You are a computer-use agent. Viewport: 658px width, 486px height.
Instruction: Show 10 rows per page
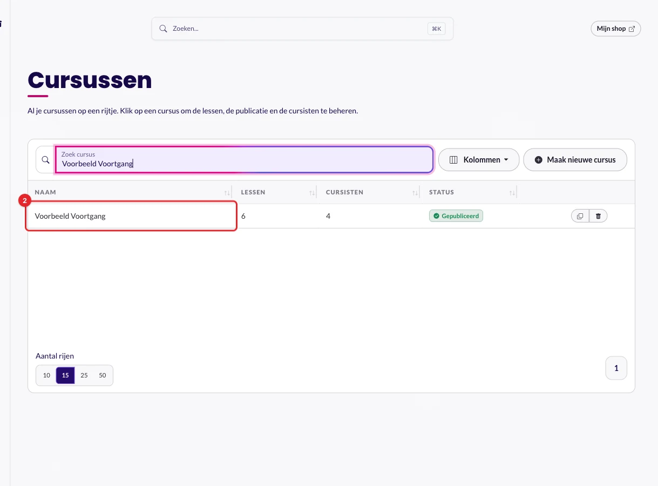(x=46, y=375)
